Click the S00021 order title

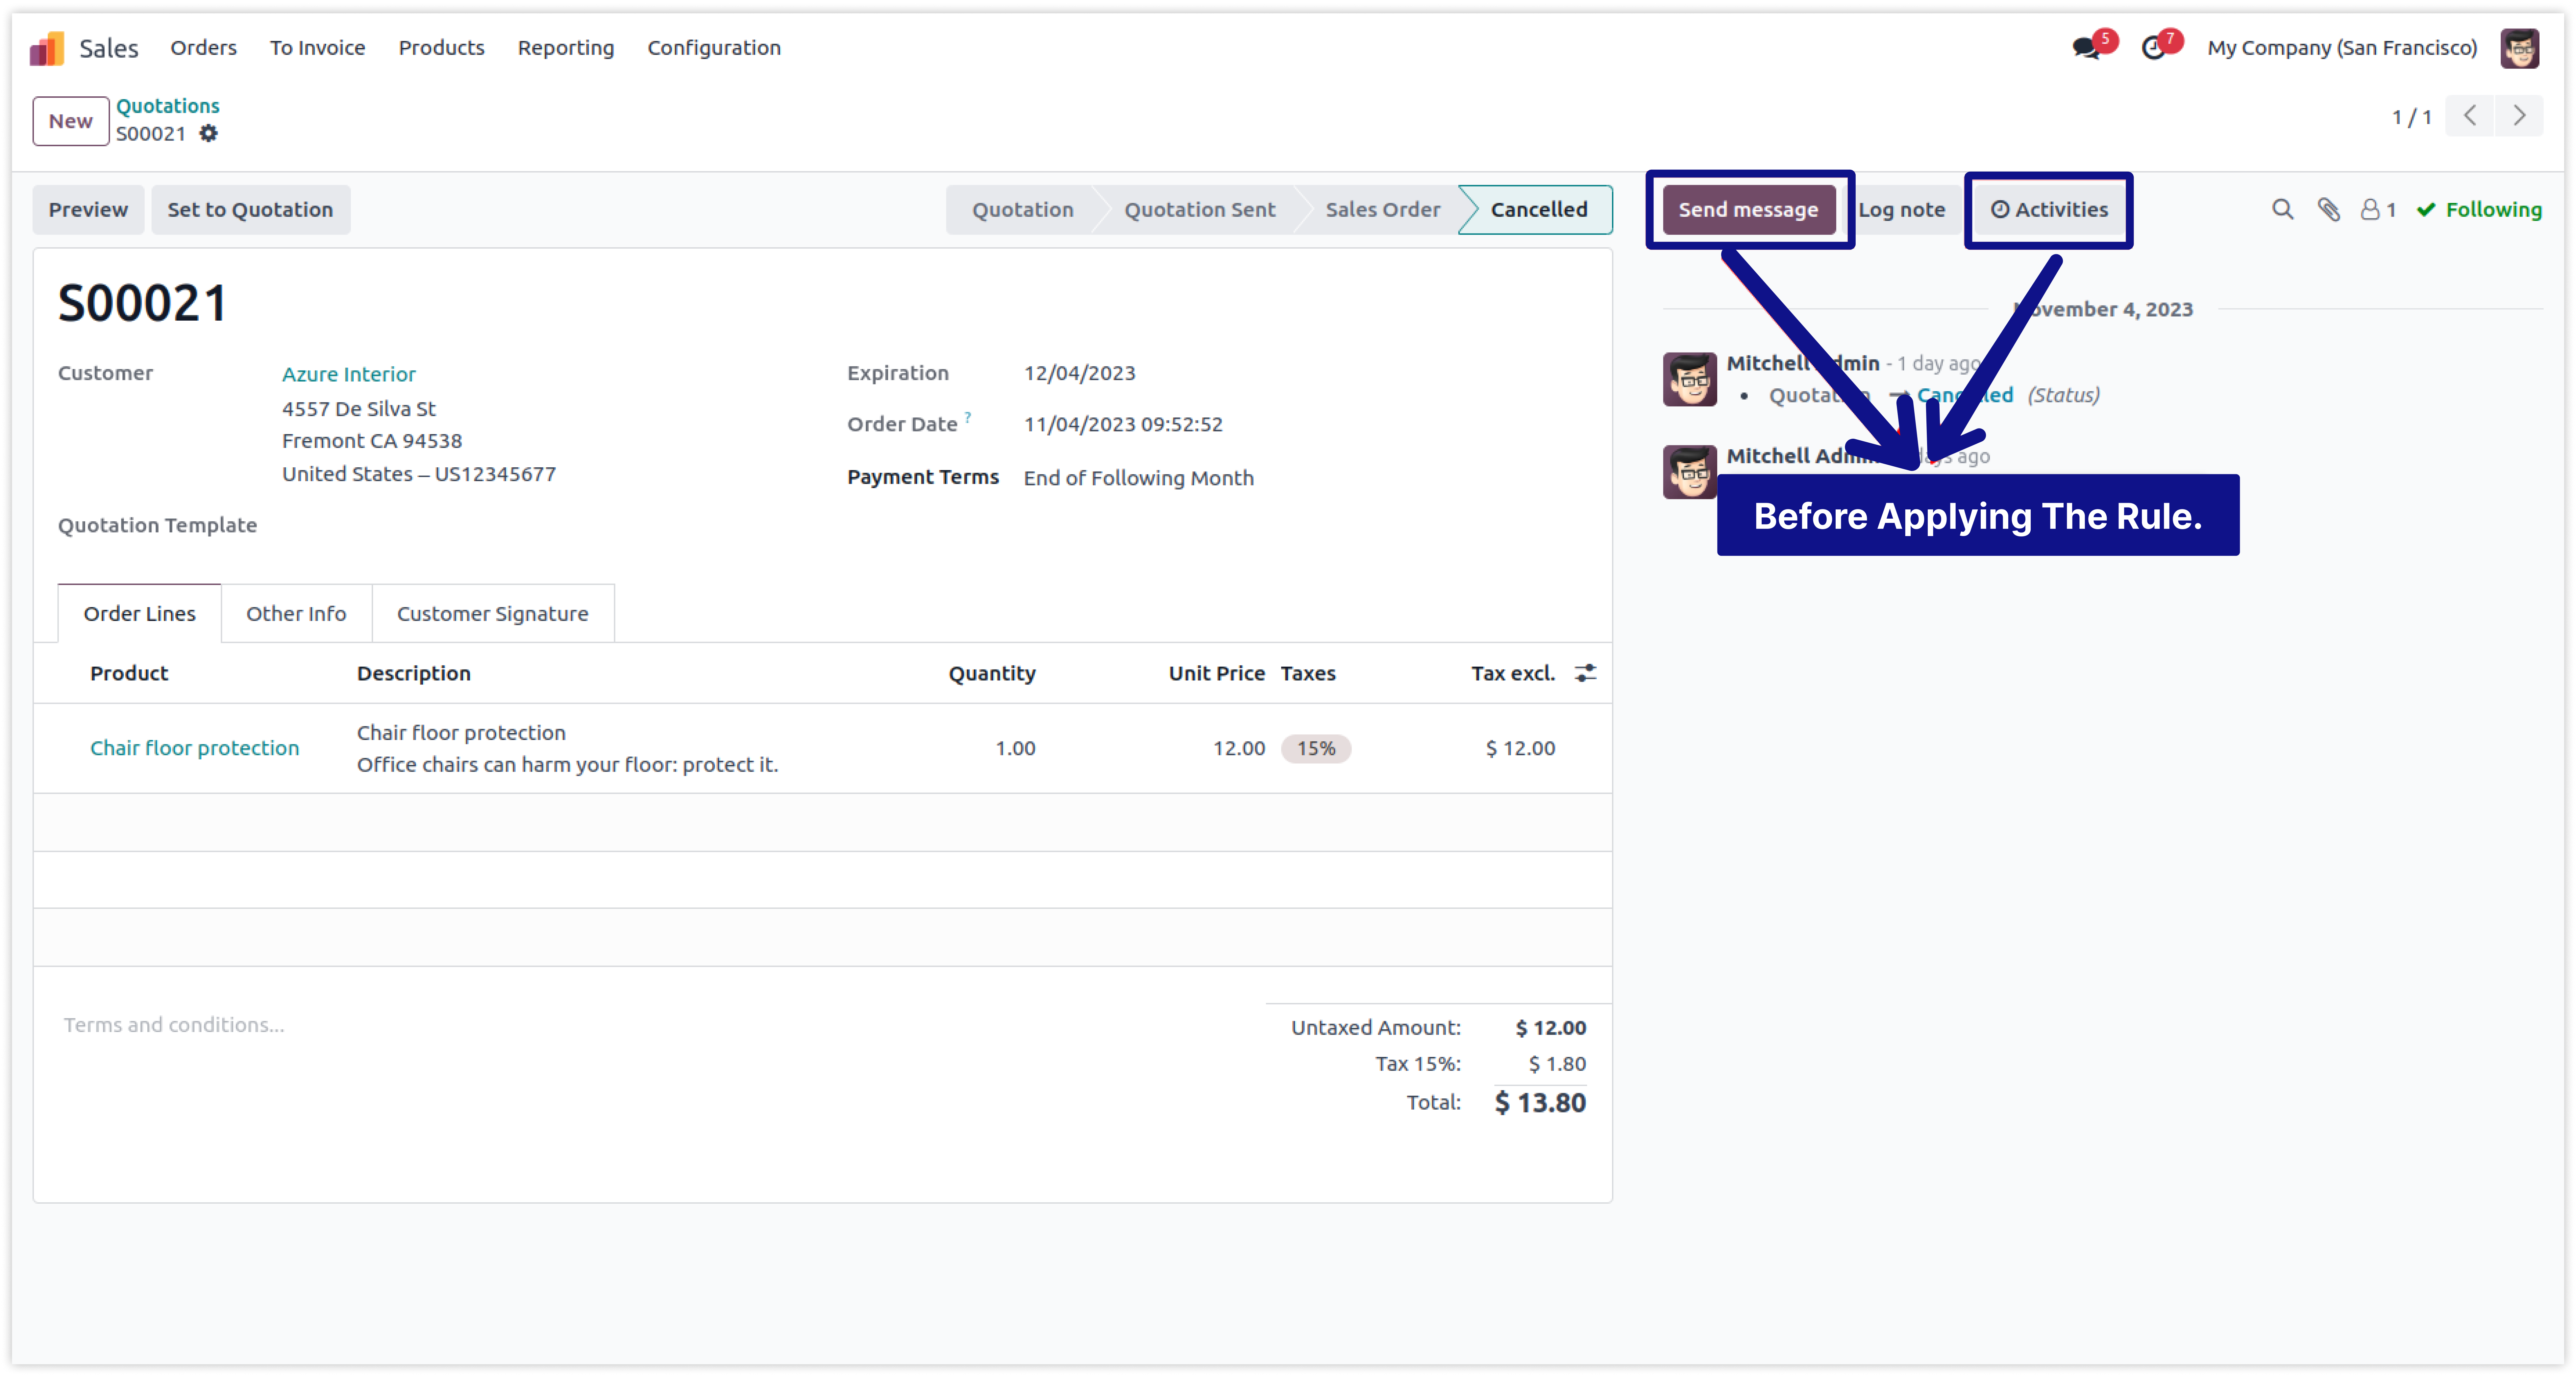coord(143,303)
